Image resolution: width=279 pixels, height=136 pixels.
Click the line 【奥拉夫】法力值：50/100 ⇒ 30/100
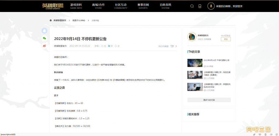(72, 126)
